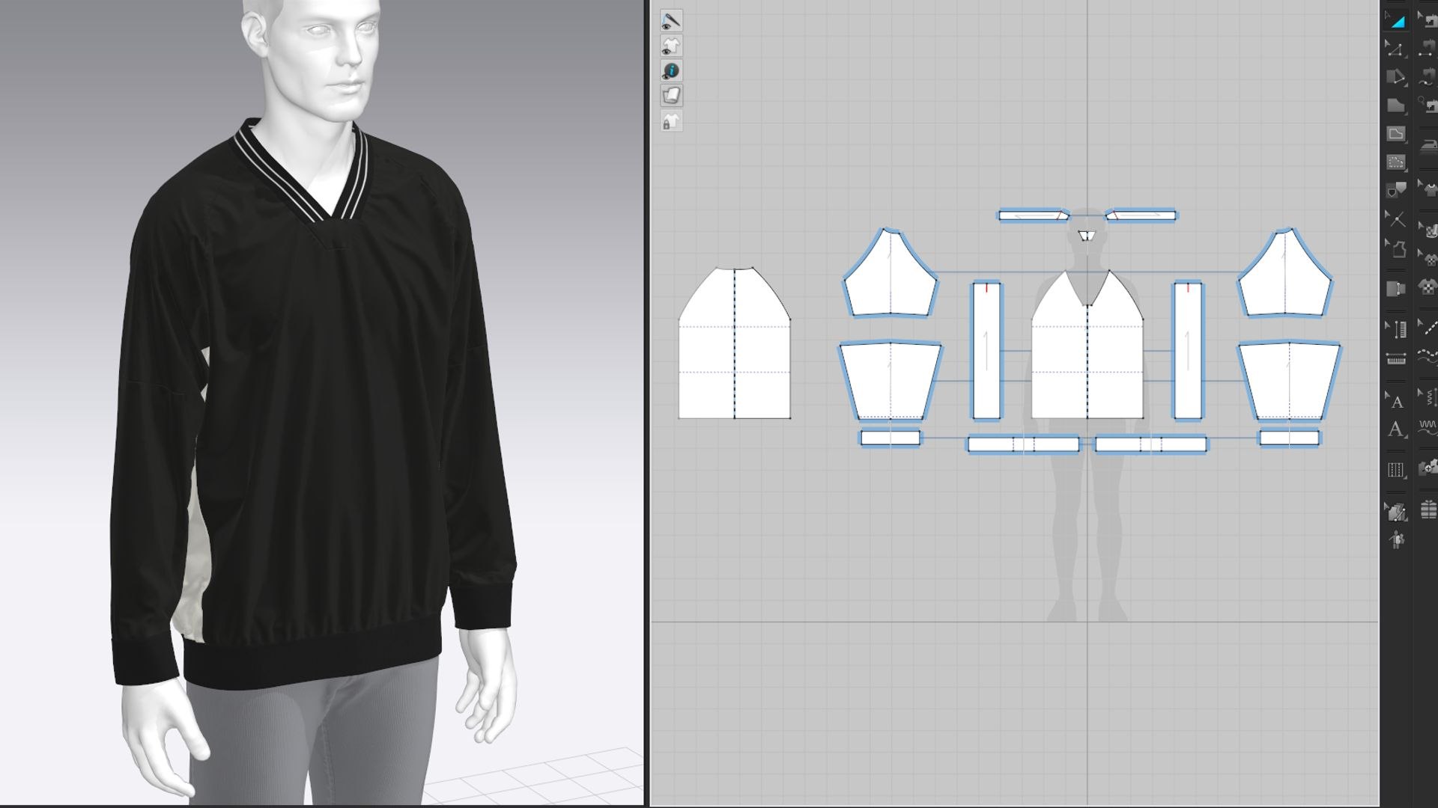Select the shirt with arrow garment tool
The width and height of the screenshot is (1438, 808).
coord(1428,189)
